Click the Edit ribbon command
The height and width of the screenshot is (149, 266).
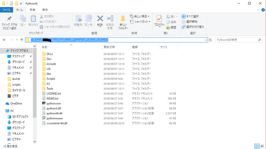(x=171, y=22)
